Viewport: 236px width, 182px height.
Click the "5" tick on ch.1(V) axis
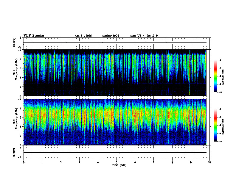point(20,38)
